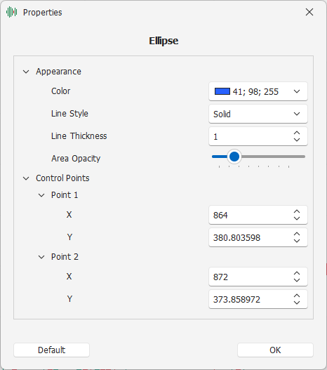Increase Line Thickness with the up arrow
The width and height of the screenshot is (327, 370).
[x=297, y=133]
